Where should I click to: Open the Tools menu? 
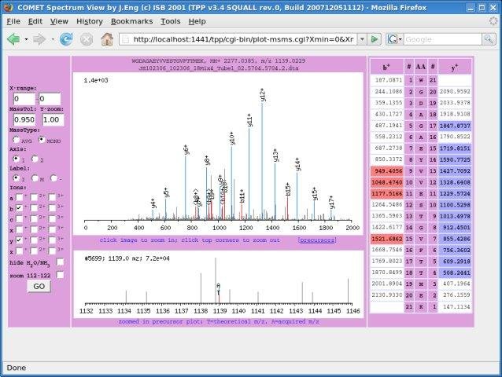(x=170, y=21)
